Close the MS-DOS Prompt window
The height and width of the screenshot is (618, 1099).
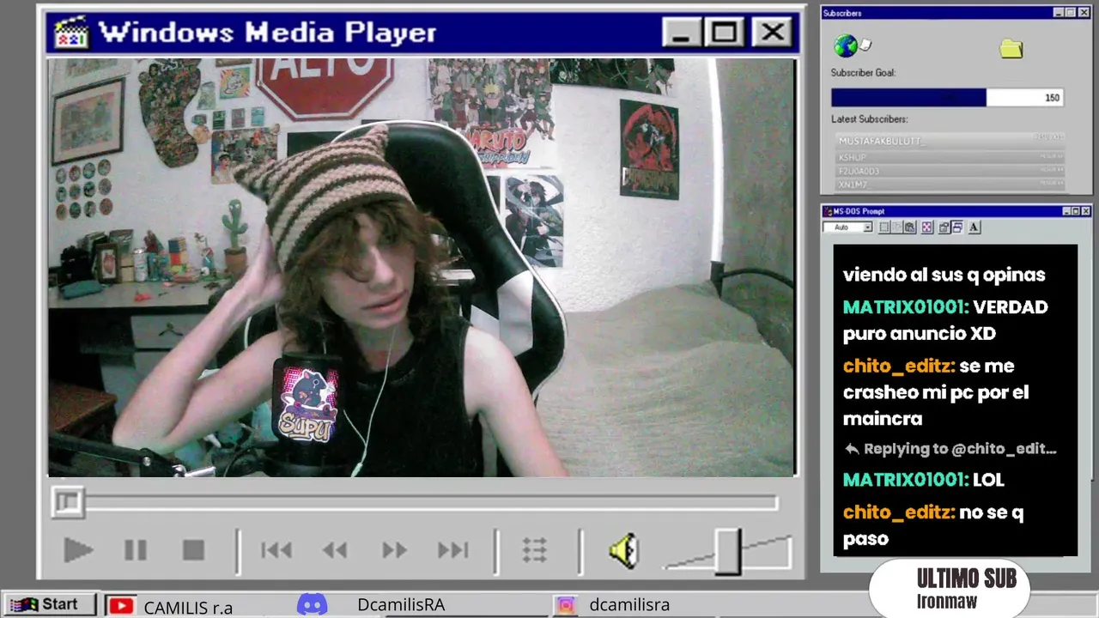1085,211
